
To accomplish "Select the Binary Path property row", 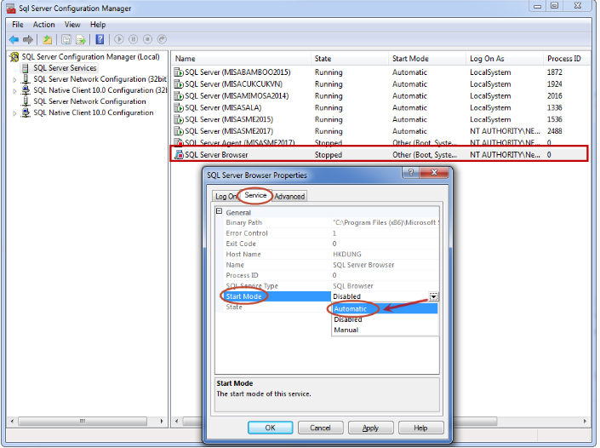I will tap(331, 223).
